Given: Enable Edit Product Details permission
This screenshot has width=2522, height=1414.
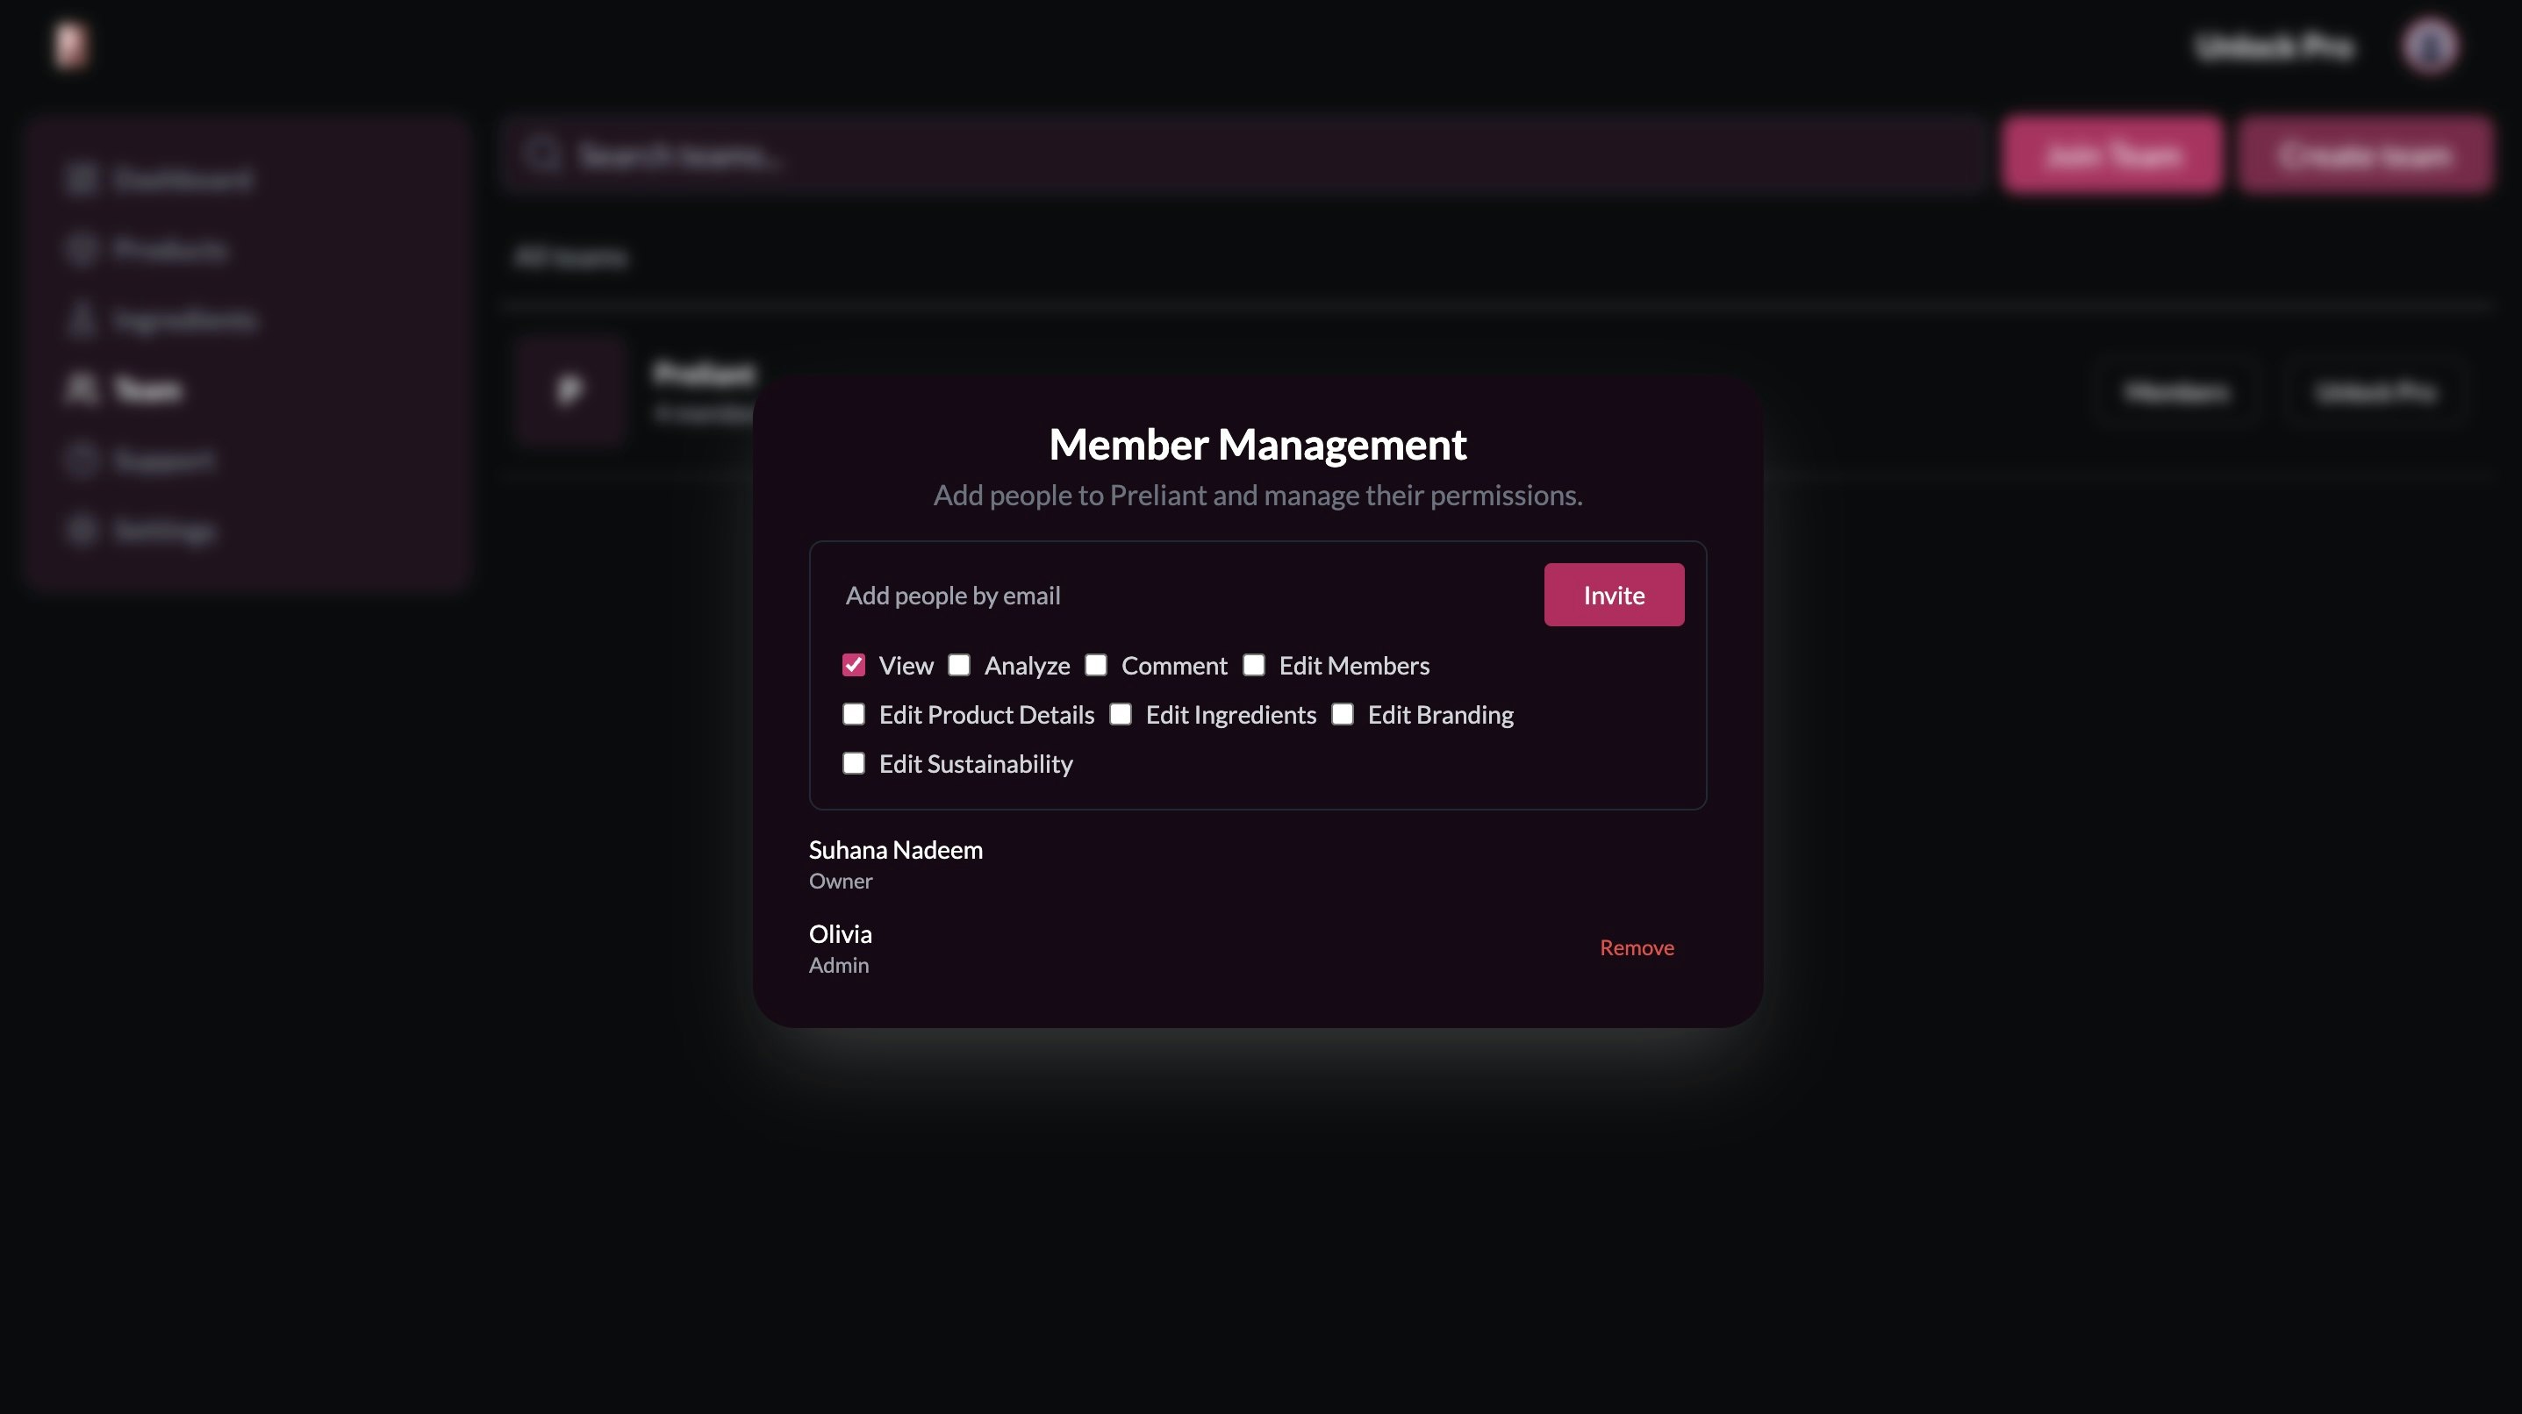Looking at the screenshot, I should (x=854, y=714).
